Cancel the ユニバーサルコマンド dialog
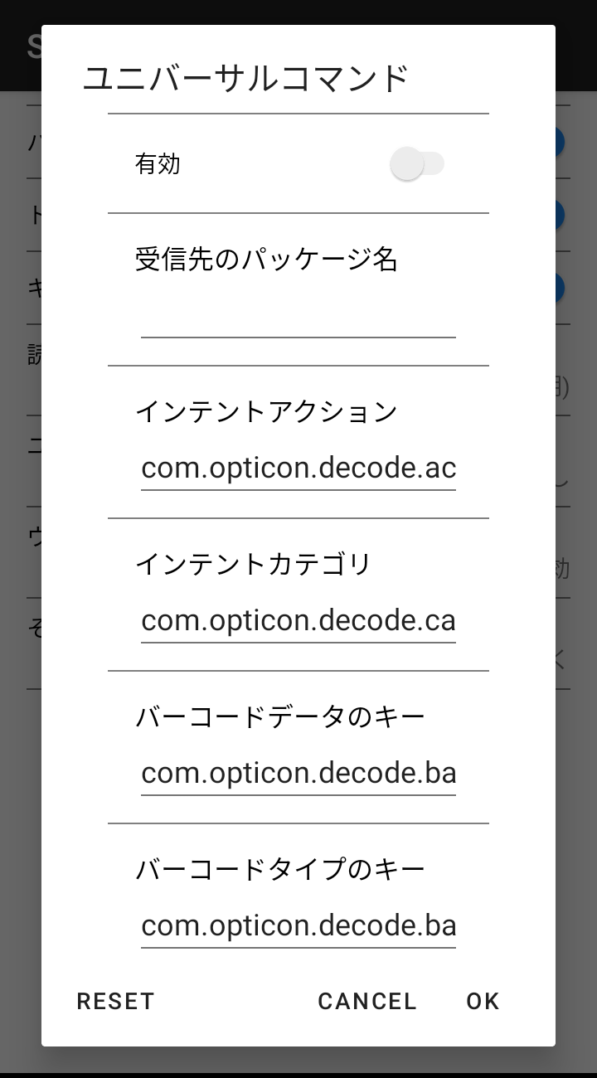Viewport: 597px width, 1078px height. coord(366,1001)
